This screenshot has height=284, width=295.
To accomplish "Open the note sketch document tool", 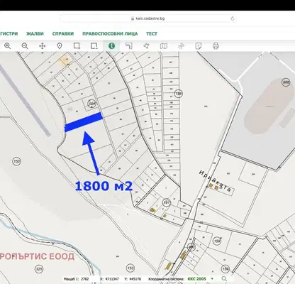I will coord(199,46).
